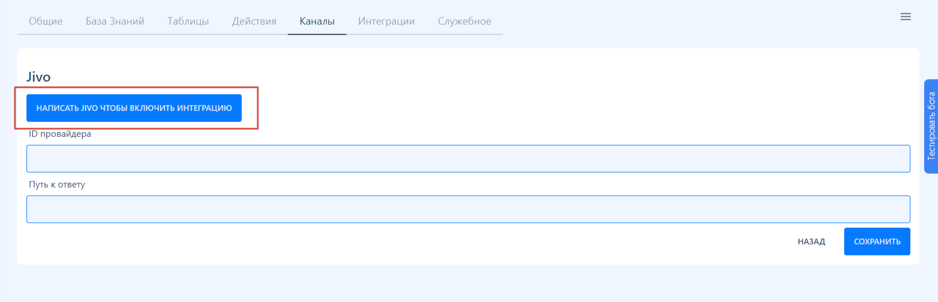Open the Тестировать бота side panel

(931, 127)
